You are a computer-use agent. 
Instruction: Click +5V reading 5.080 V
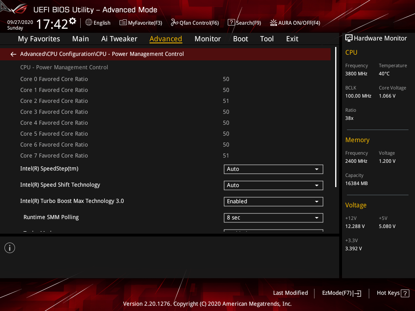pos(387,226)
